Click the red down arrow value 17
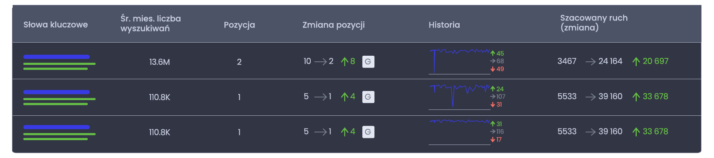Viewport: 714px width, 158px height. [x=496, y=140]
